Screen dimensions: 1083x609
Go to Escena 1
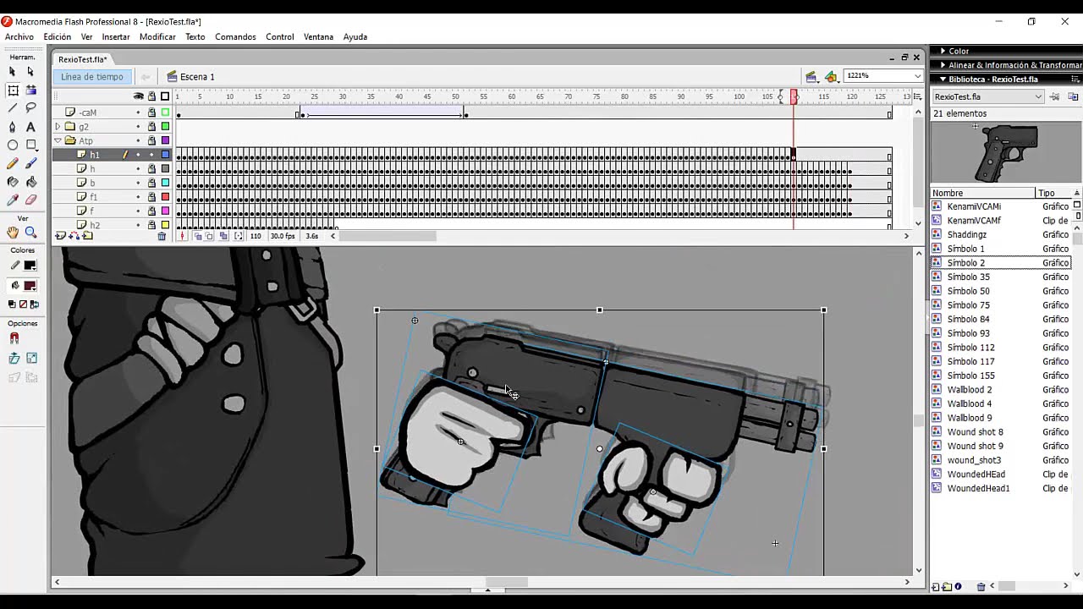click(x=197, y=77)
